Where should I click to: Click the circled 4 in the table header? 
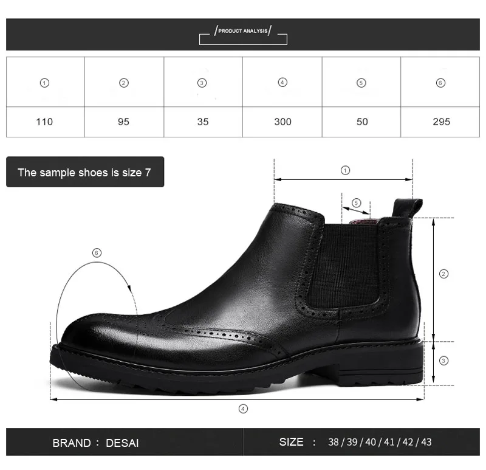coord(282,83)
